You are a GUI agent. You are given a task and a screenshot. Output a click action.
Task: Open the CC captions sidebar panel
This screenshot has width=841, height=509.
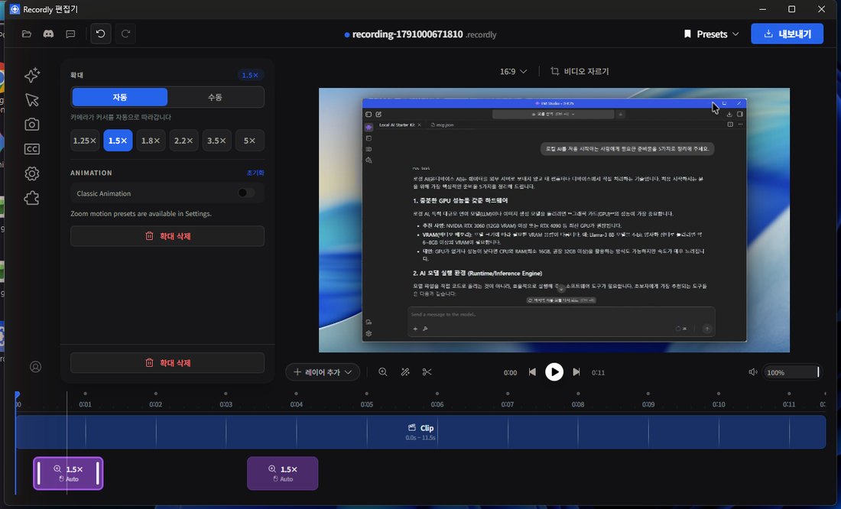point(31,149)
